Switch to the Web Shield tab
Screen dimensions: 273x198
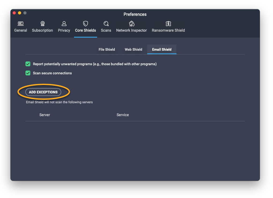pyautogui.click(x=133, y=49)
